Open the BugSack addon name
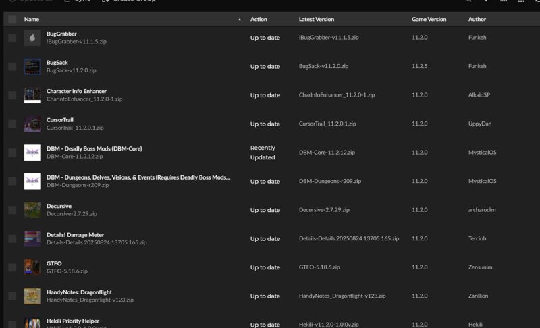Image resolution: width=540 pixels, height=328 pixels. [x=57, y=63]
